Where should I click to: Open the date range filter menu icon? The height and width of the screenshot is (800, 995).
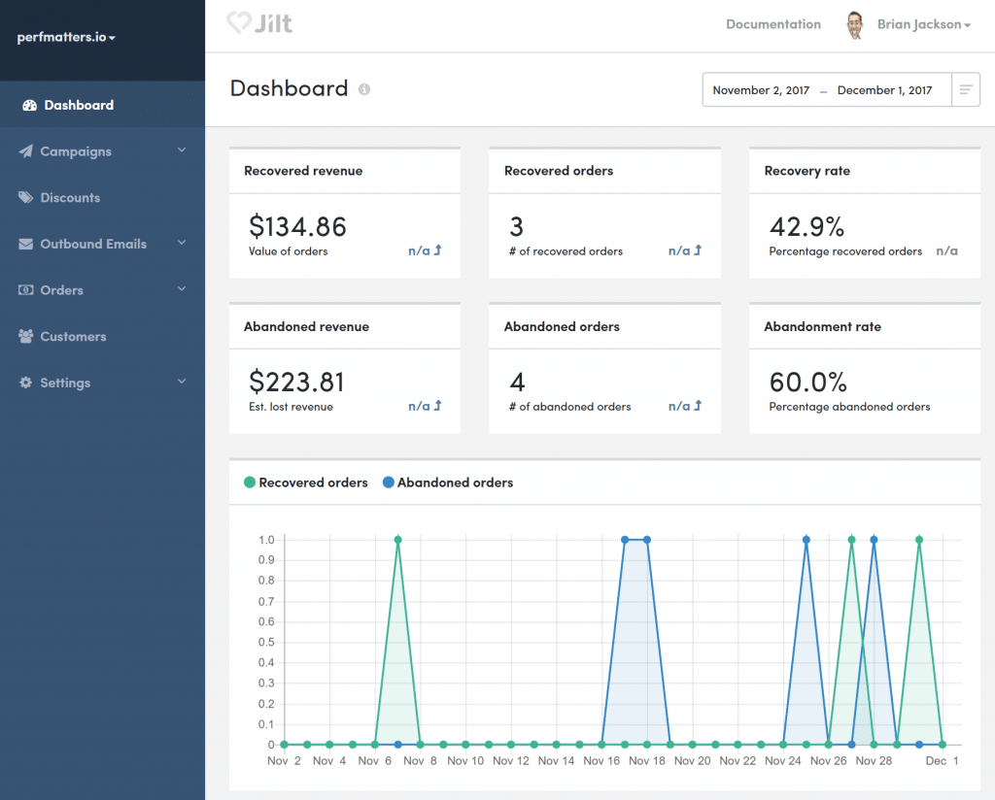[x=966, y=90]
